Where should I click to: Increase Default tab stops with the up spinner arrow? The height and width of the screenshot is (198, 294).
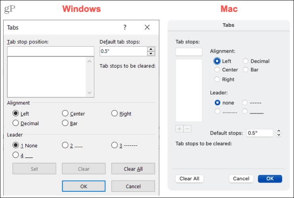151,49
